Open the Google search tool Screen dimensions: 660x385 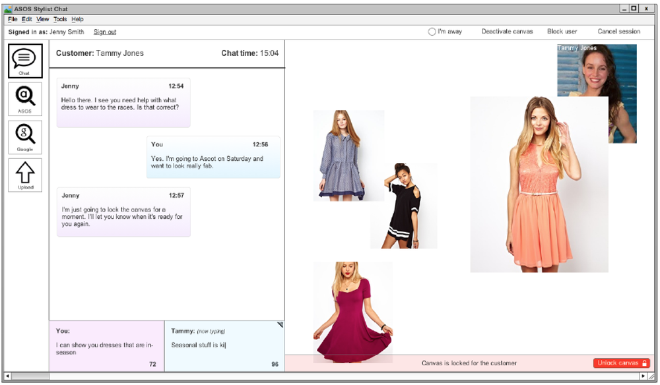point(24,137)
